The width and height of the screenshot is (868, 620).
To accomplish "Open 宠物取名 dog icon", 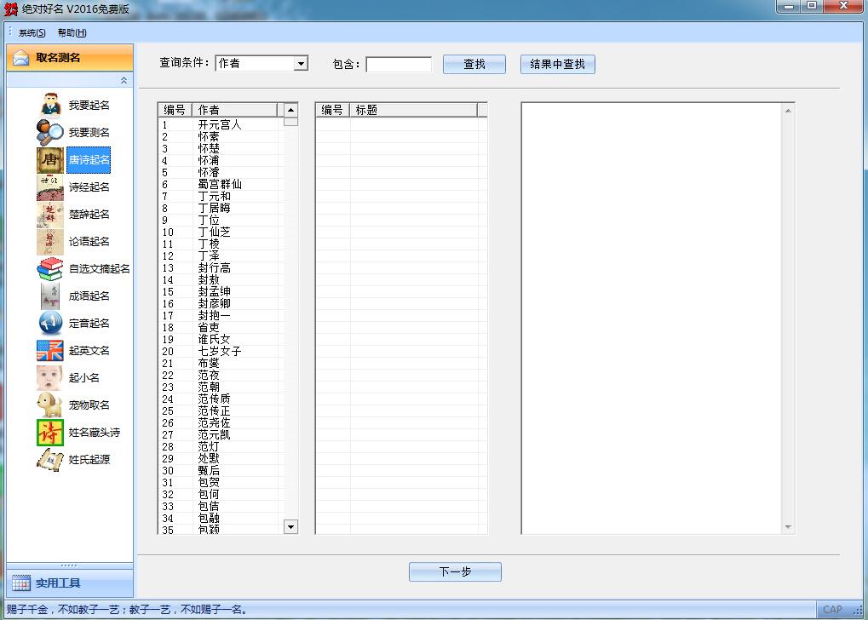I will (x=50, y=405).
